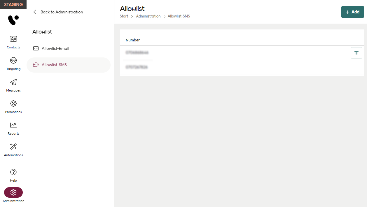The image size is (367, 207).
Task: Delete the first allowlisted number
Action: pos(356,53)
